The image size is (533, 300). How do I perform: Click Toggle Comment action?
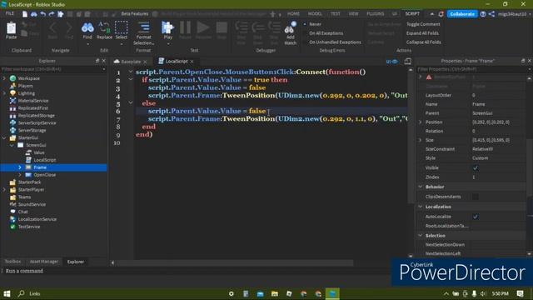point(423,24)
